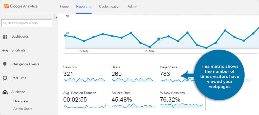Expand the Audience section
Image resolution: width=259 pixels, height=115 pixels.
[x=18, y=92]
